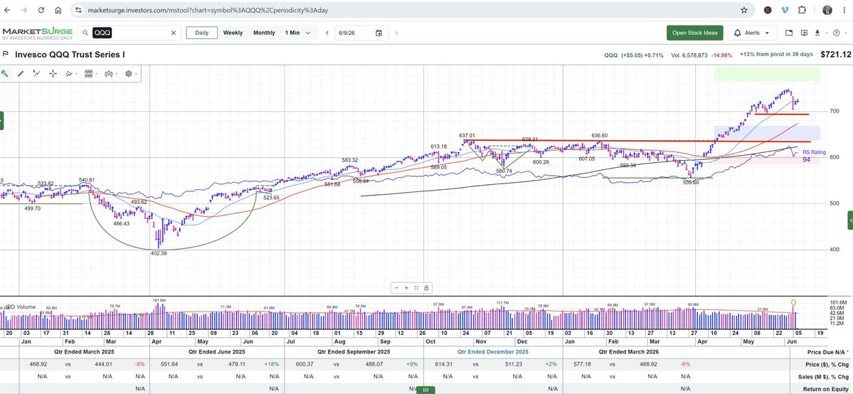This screenshot has height=394, width=853.
Task: Click the QQQ symbol search field
Action: pos(129,33)
